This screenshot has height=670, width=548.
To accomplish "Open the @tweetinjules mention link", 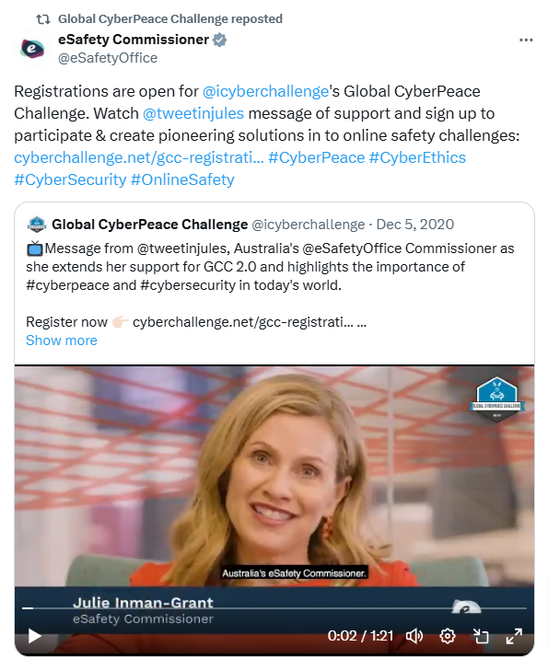I will (193, 114).
